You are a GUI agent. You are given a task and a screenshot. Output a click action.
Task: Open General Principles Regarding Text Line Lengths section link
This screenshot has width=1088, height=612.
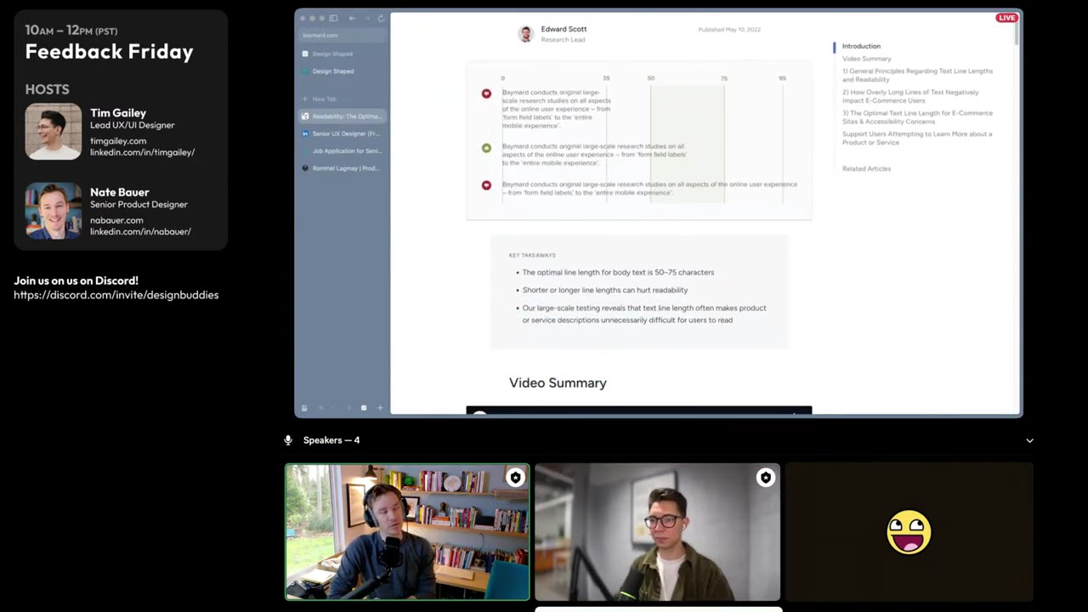(917, 75)
